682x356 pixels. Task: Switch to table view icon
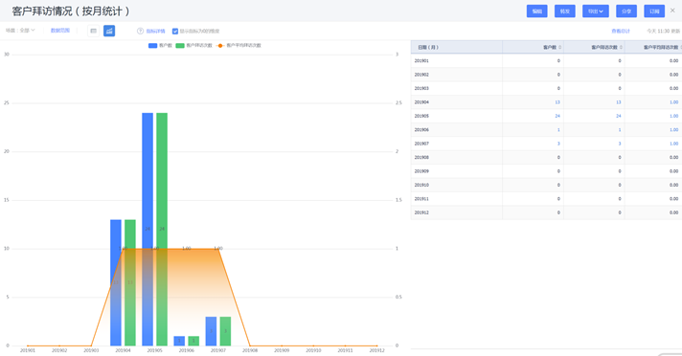click(93, 31)
